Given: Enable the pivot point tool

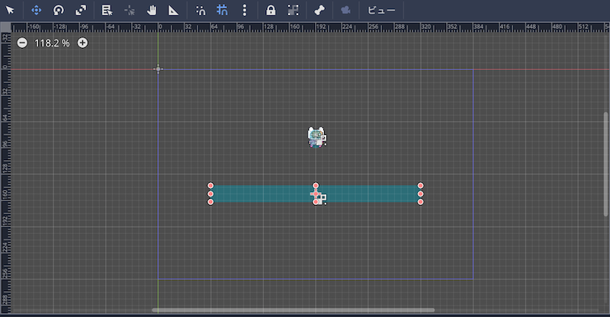Looking at the screenshot, I should pos(129,11).
